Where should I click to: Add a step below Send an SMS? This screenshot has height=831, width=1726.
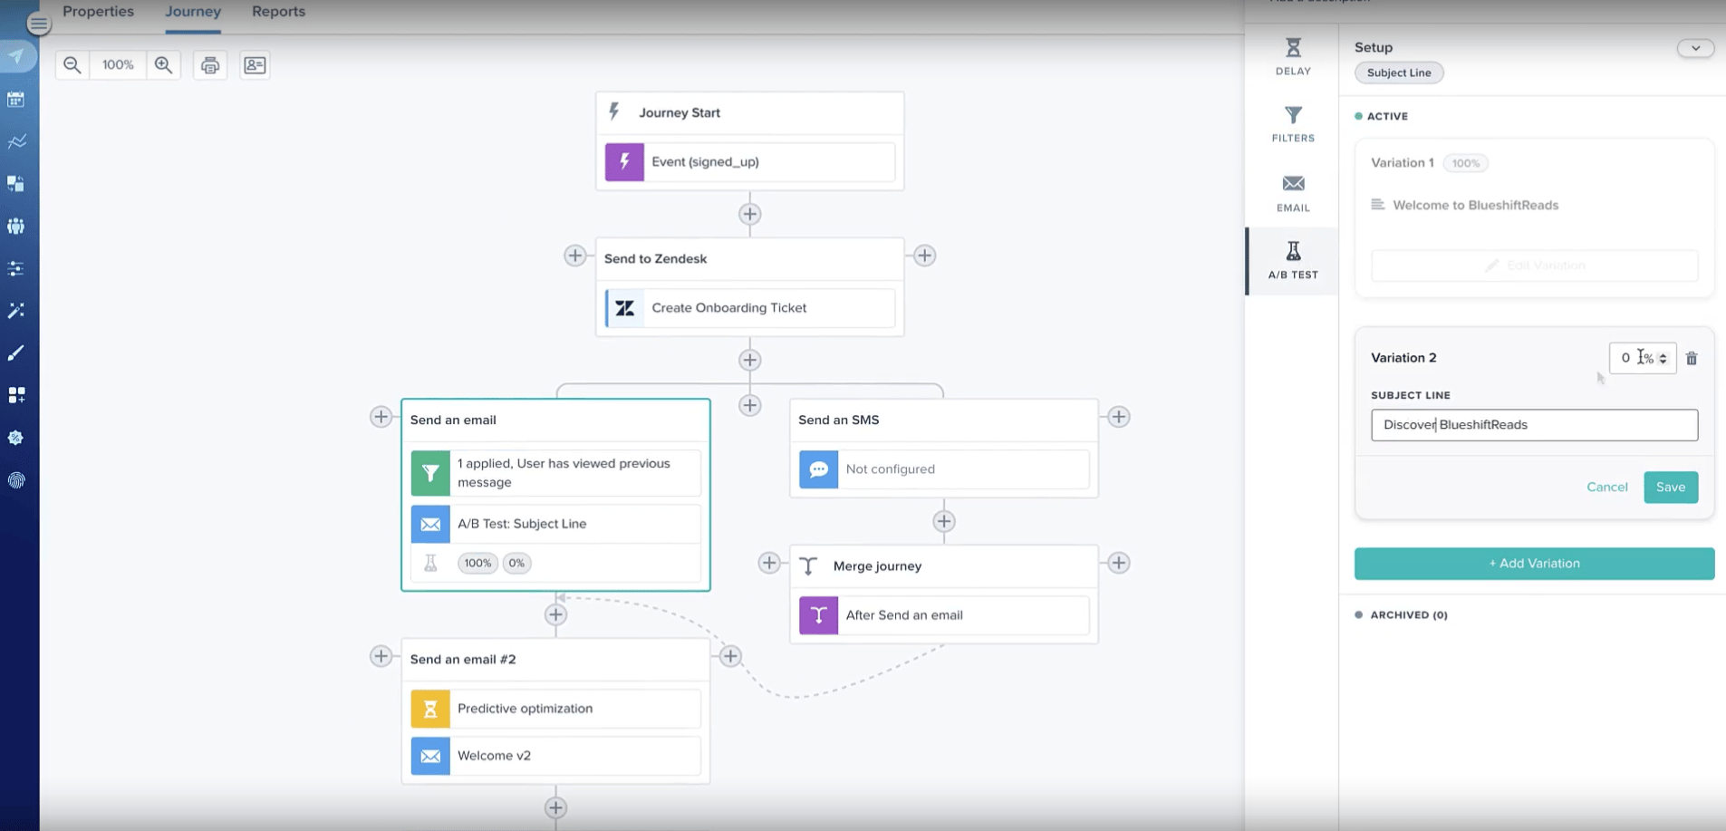point(944,522)
